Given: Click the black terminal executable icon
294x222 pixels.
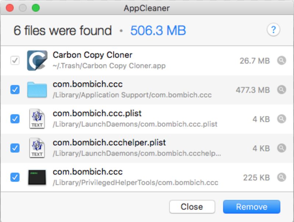Looking at the screenshot, I should [37, 177].
